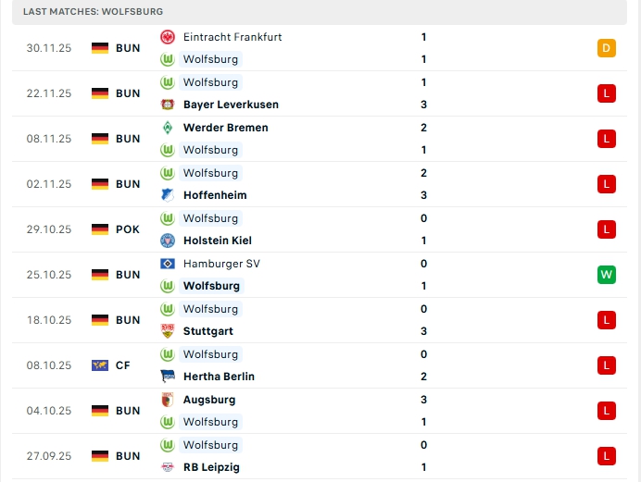Click the Hoffenheim club crest

[x=168, y=195]
